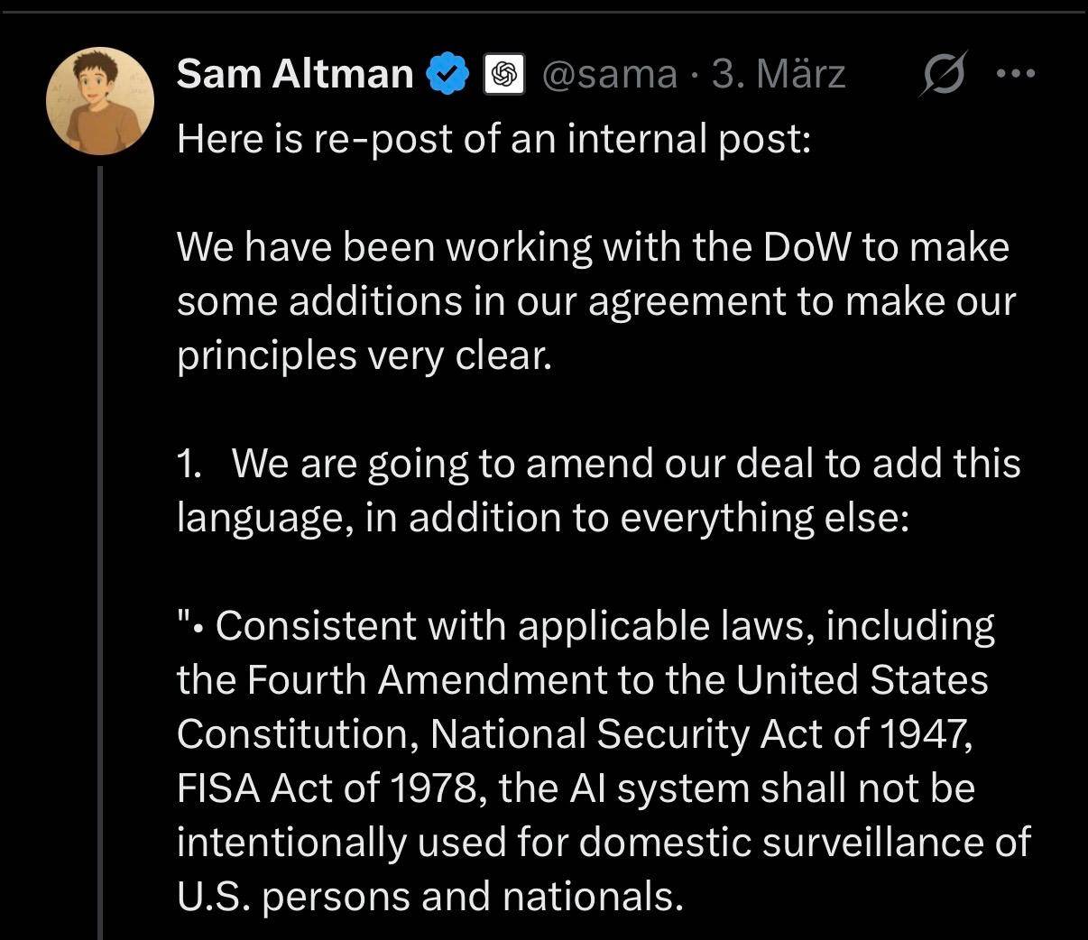Screen dimensions: 1088x940
Task: Open the OpenAI affiliation badge icon
Action: [x=505, y=74]
